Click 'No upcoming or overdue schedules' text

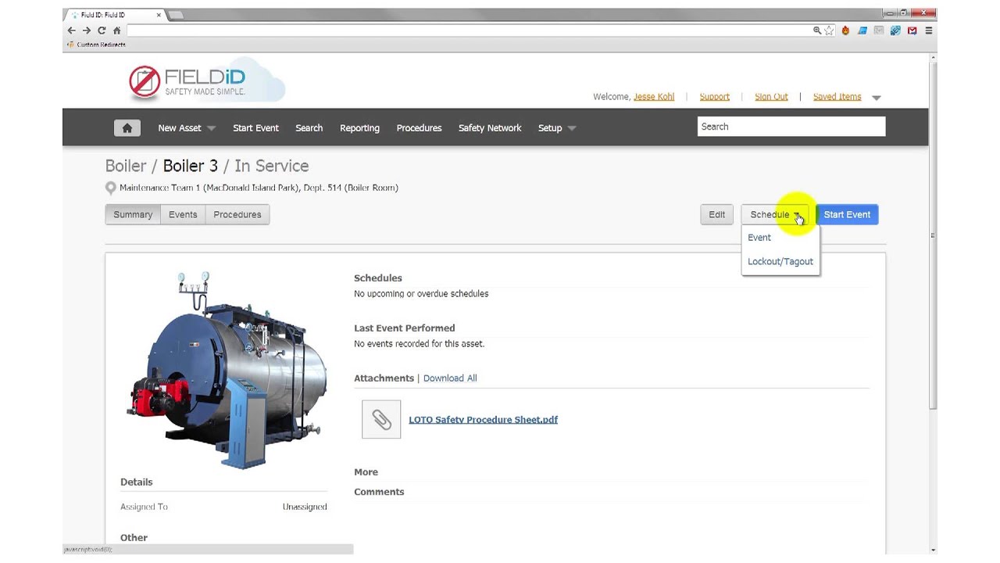click(x=421, y=294)
